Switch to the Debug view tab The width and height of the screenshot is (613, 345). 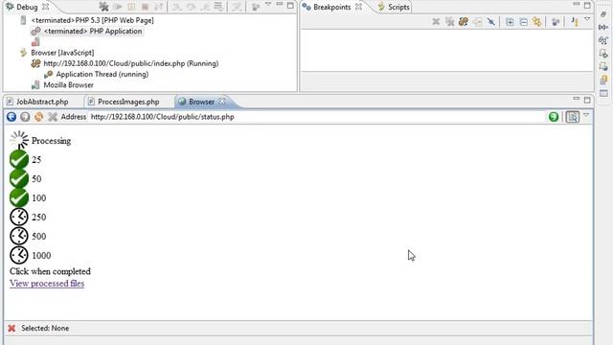(27, 7)
